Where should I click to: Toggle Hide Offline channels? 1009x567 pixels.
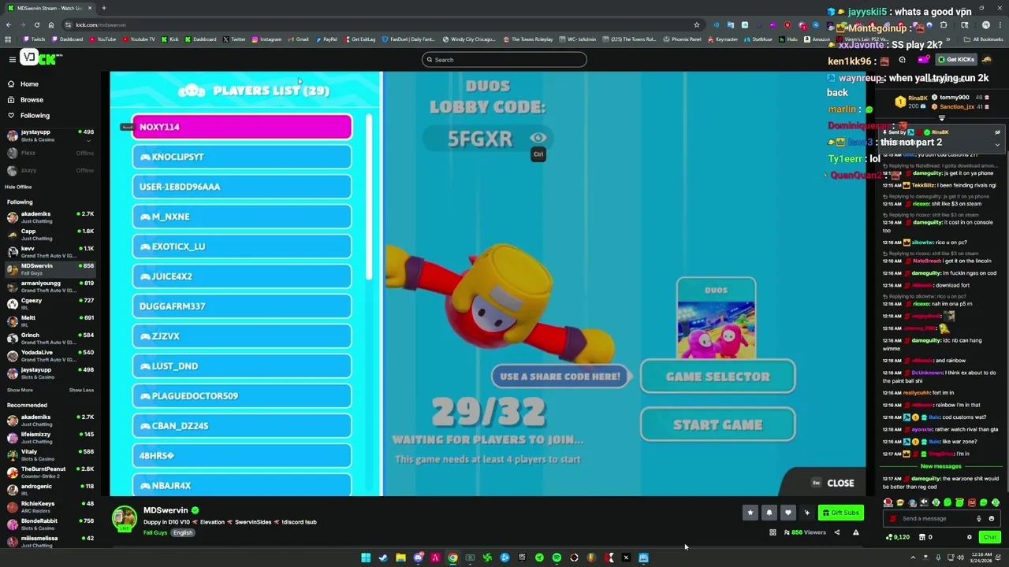[x=18, y=187]
